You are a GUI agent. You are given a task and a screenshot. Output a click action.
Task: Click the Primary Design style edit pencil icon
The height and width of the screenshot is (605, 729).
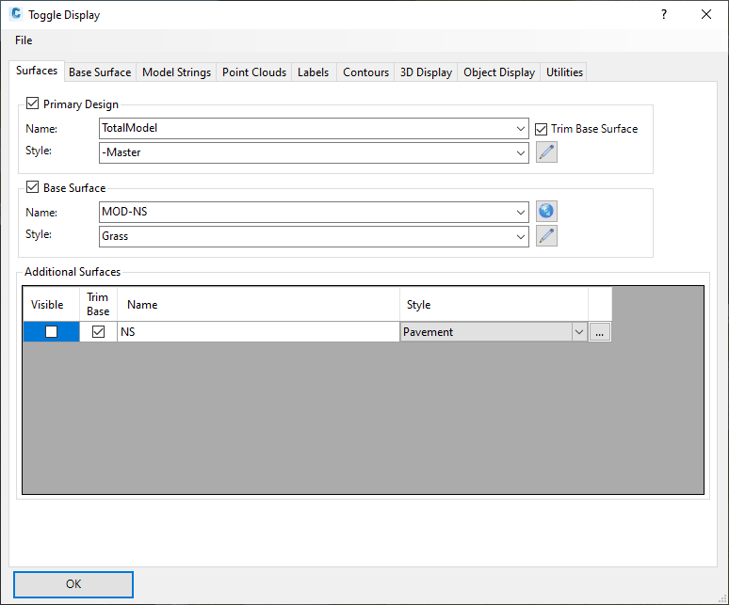(546, 152)
